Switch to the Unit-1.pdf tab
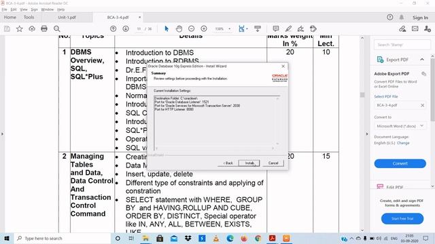435x244 pixels. click(x=67, y=18)
